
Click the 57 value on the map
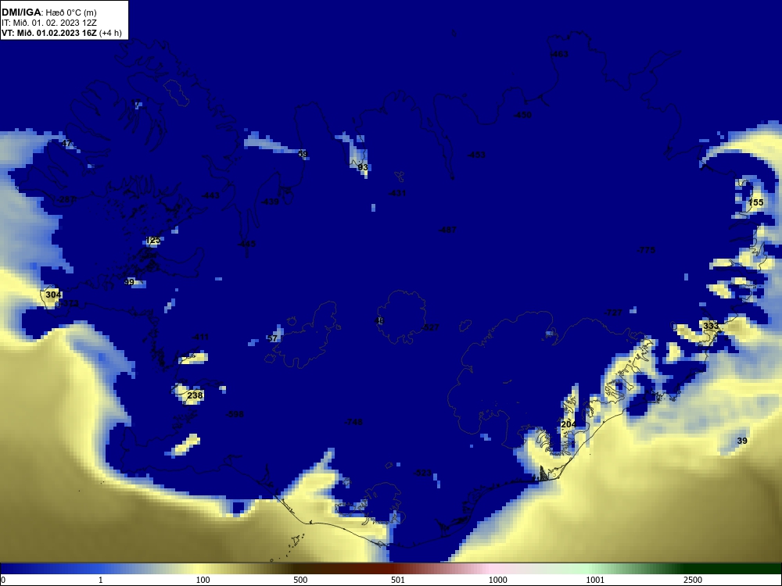tap(272, 338)
